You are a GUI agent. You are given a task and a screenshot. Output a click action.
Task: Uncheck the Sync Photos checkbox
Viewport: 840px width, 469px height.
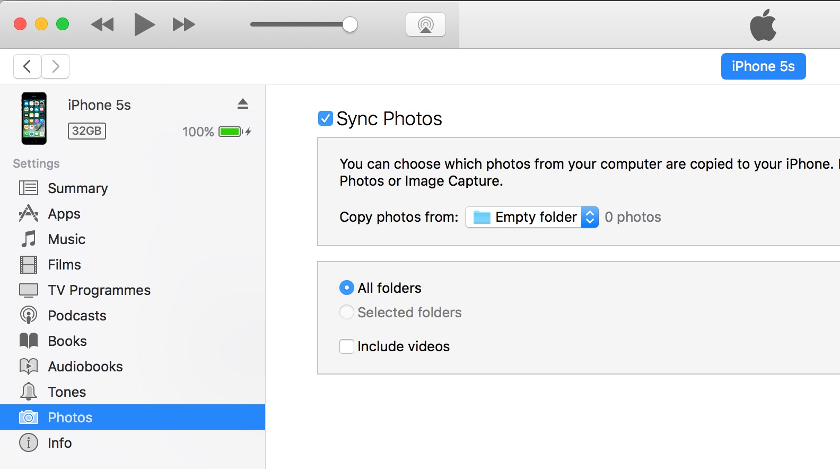(x=325, y=118)
